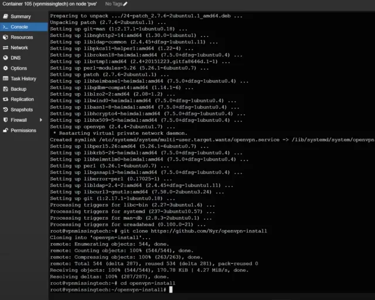Click the Backup floppy disk icon
375x300 pixels.
(5, 89)
